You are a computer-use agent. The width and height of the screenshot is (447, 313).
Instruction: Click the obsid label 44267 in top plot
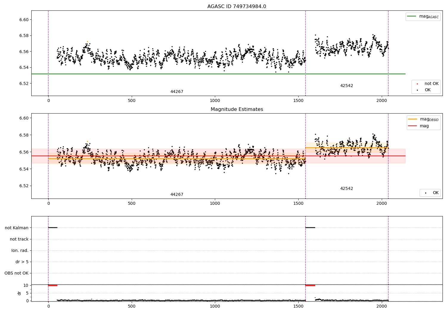[177, 92]
